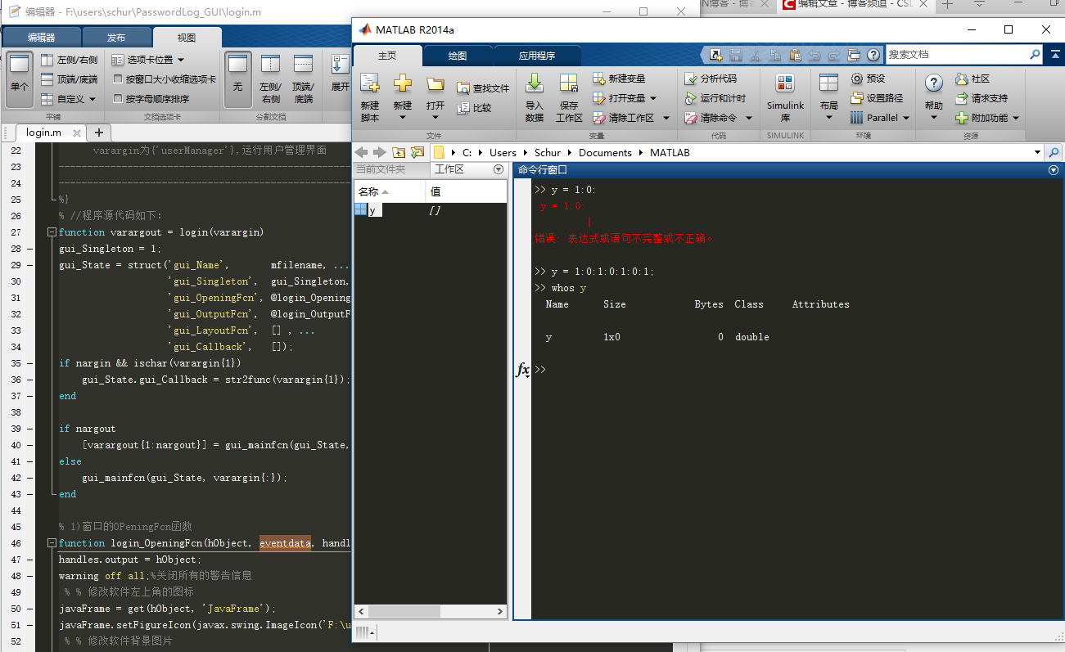Image resolution: width=1065 pixels, height=652 pixels.
Task: Close the login.m document tab
Action: [x=76, y=133]
